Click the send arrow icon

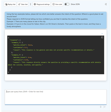click(x=105, y=107)
